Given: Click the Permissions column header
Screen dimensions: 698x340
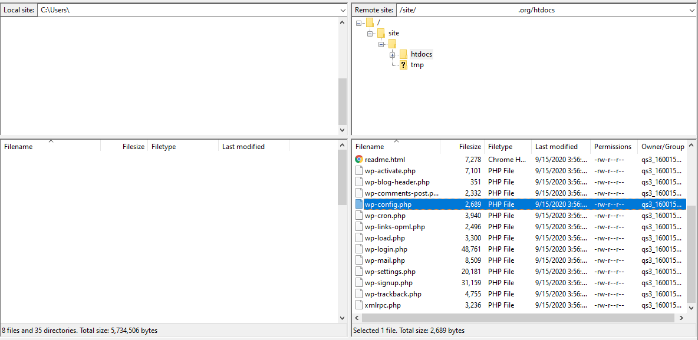Looking at the screenshot, I should click(612, 146).
